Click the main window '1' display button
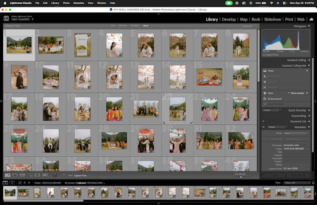Image resolution: width=317 pixels, height=205 pixels. 5,183
